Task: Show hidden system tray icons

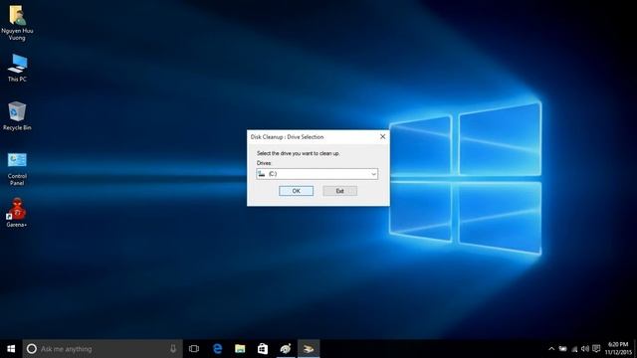Action: pos(551,349)
